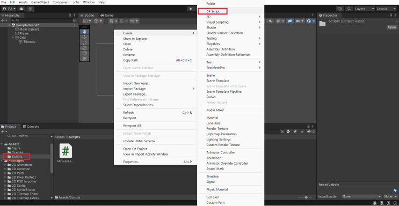Click the Scene audio toggle icon

point(270,21)
